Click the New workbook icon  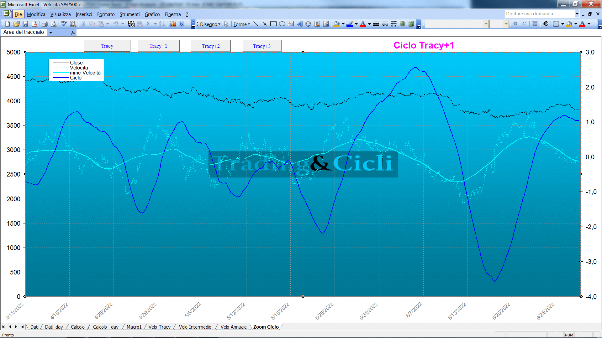pyautogui.click(x=8, y=24)
